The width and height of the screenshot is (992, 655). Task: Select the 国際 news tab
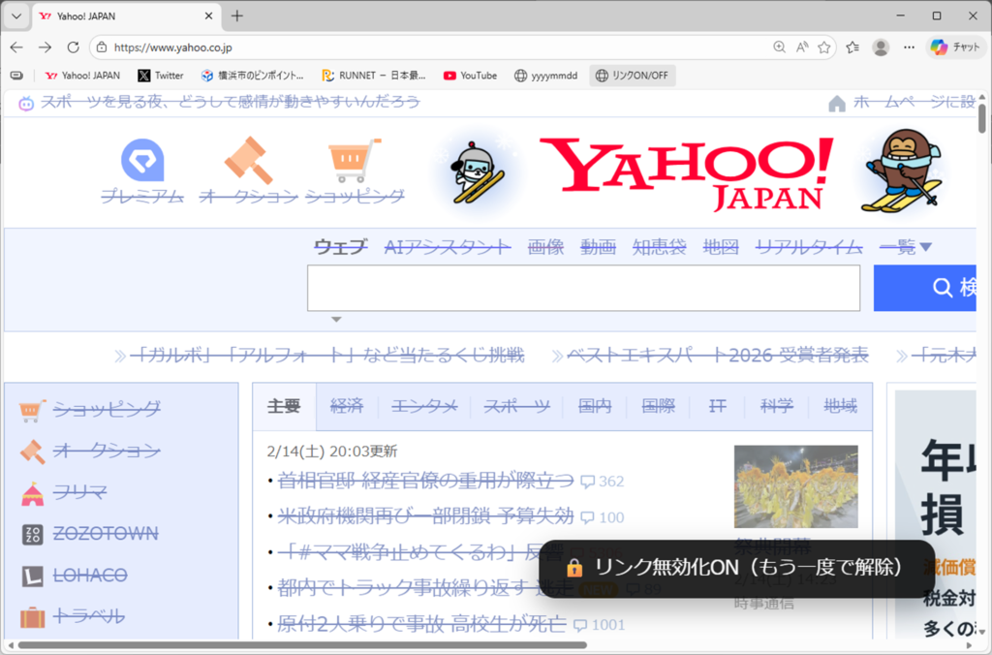[658, 406]
